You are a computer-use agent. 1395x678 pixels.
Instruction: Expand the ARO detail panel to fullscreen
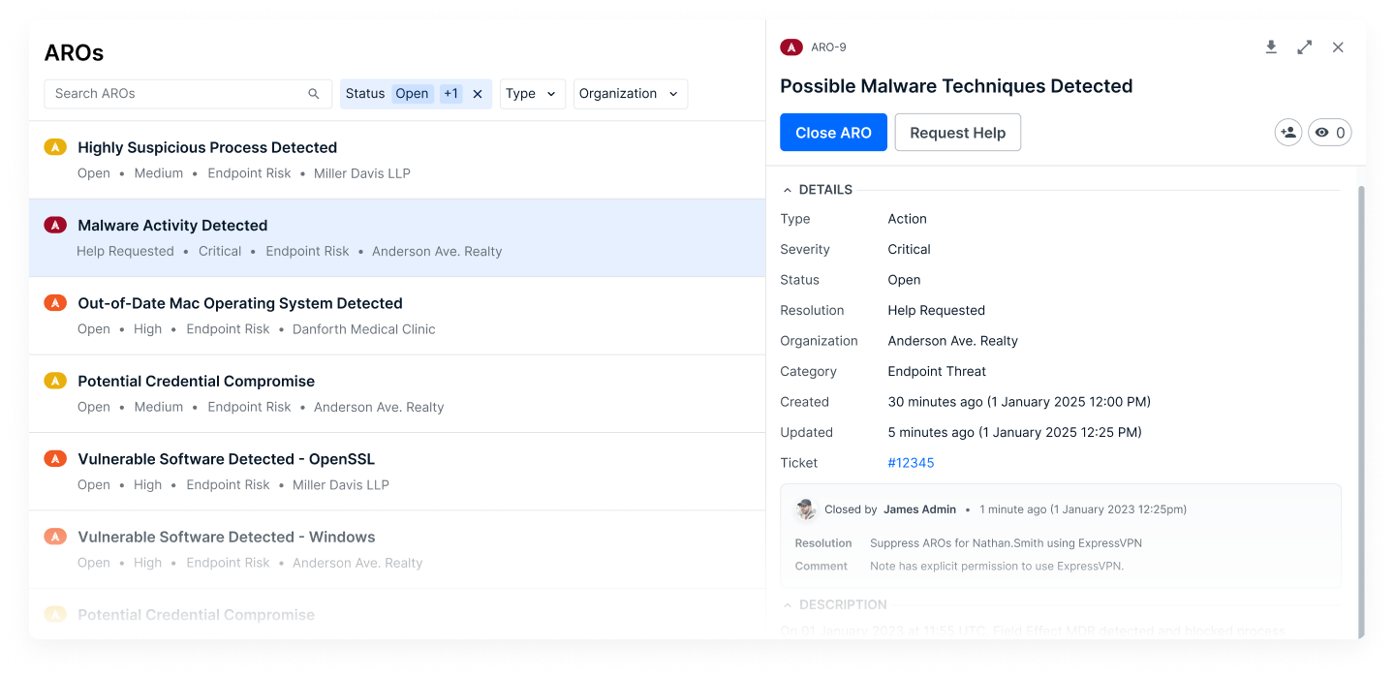coord(1305,46)
